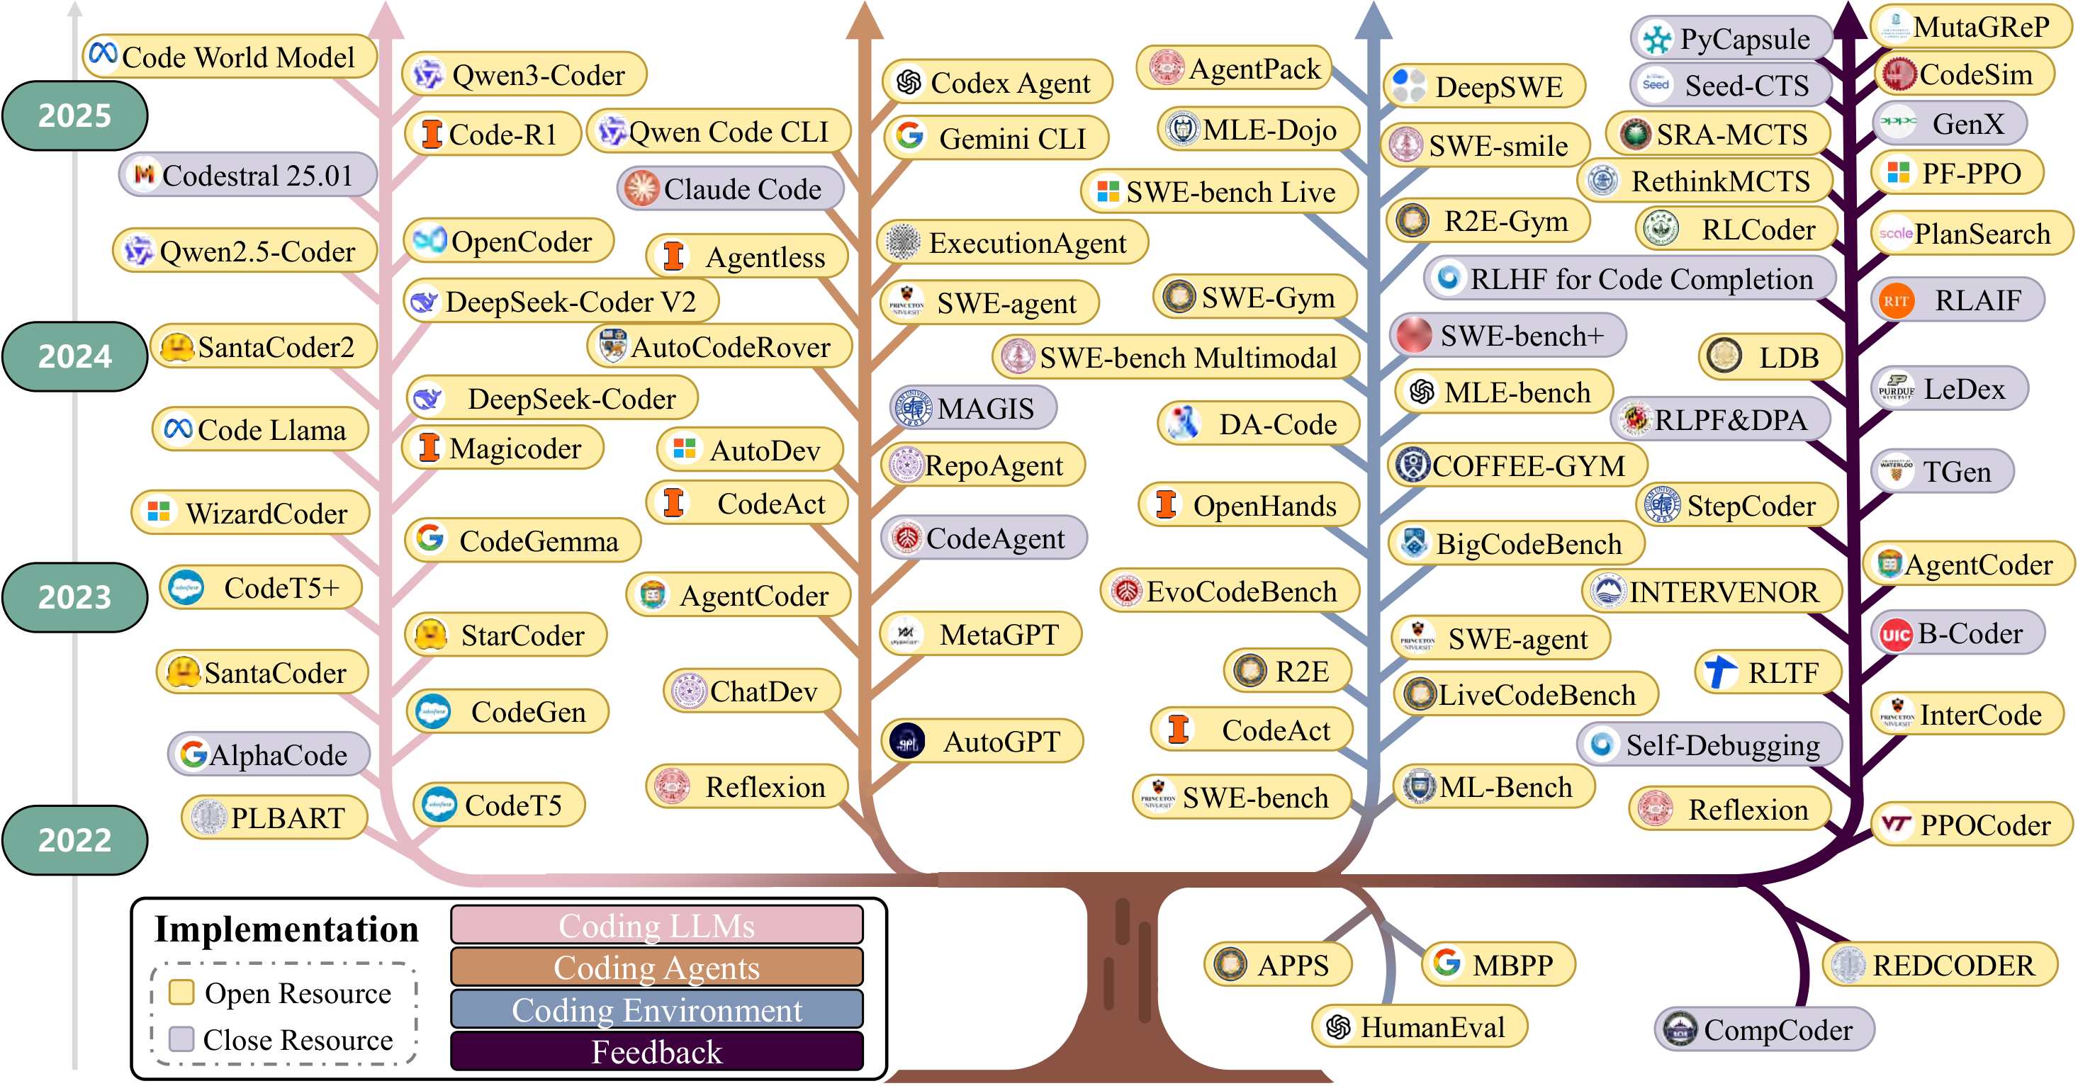Click the AutoCodeRover label
The height and width of the screenshot is (1086, 2078).
[719, 346]
